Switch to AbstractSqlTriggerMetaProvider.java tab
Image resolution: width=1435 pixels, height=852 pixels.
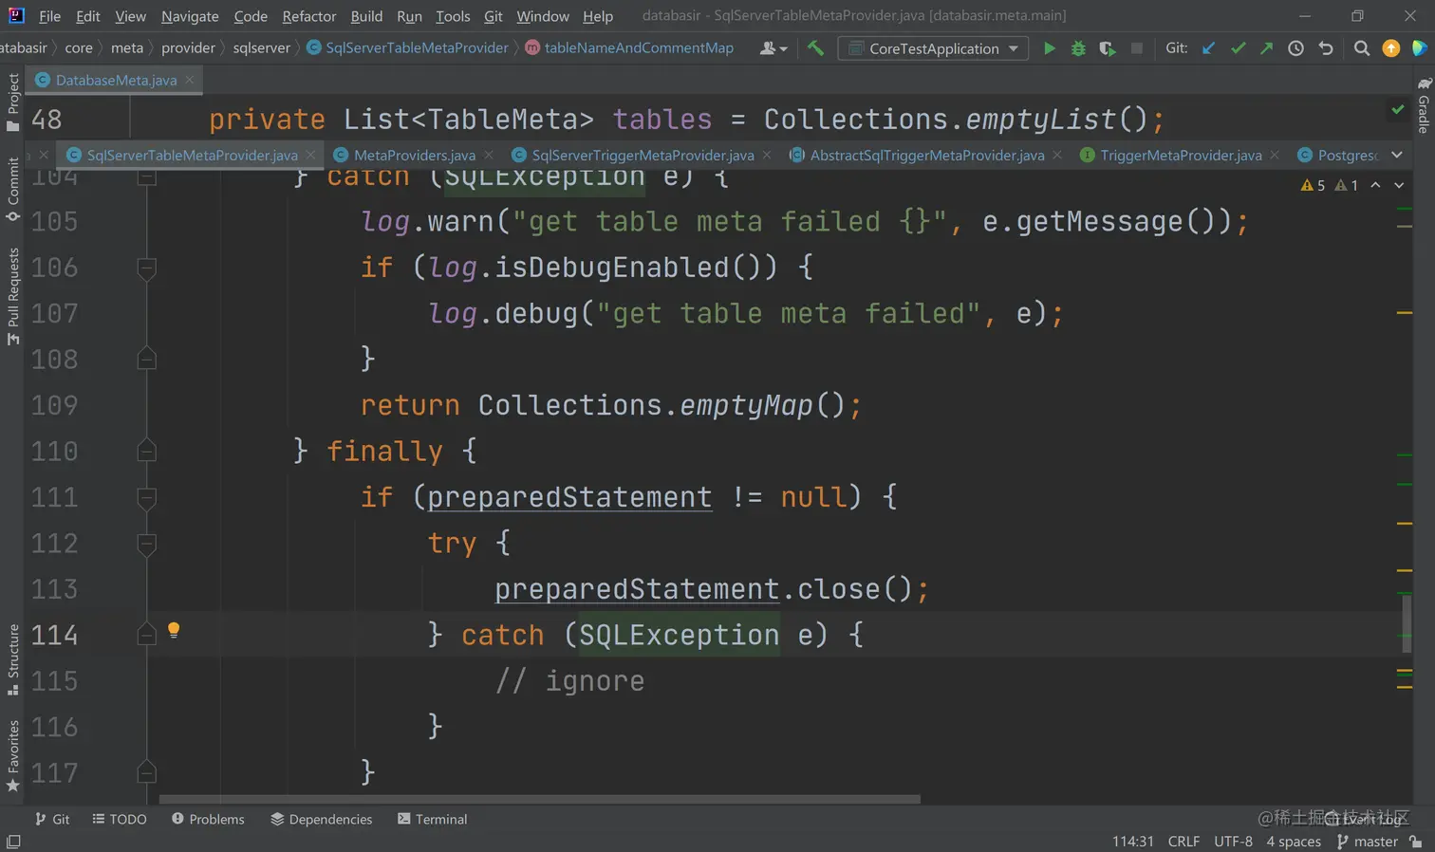[x=927, y=155]
